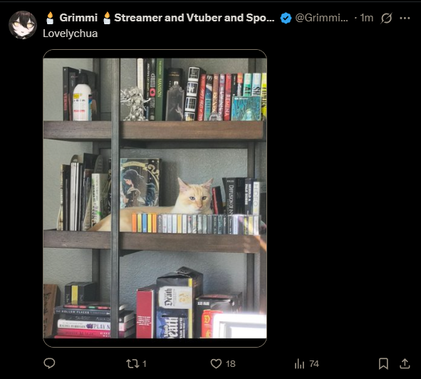Click the Grok slashed-circle icon
This screenshot has height=379, width=421.
point(386,18)
